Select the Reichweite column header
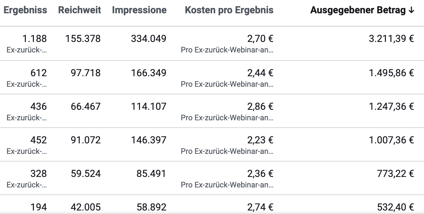 tap(79, 10)
